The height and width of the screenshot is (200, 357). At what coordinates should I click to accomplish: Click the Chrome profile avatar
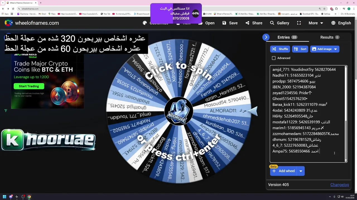coord(349,9)
